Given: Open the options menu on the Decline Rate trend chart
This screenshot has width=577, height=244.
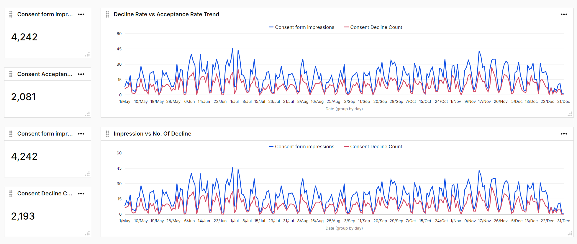Looking at the screenshot, I should click(564, 14).
